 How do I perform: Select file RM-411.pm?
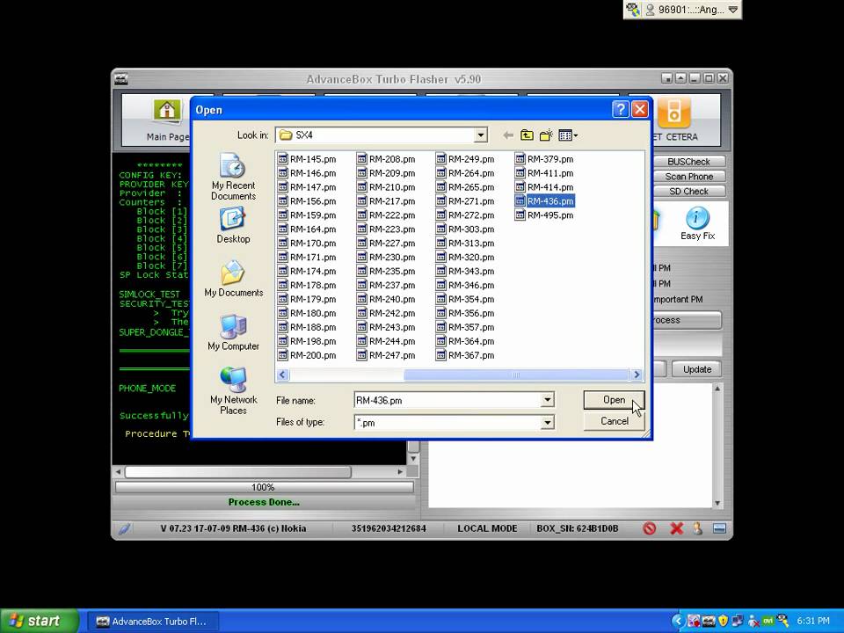(x=544, y=173)
